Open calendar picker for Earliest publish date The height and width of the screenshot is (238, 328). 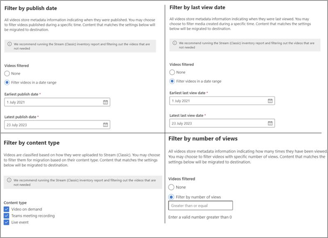click(x=105, y=102)
